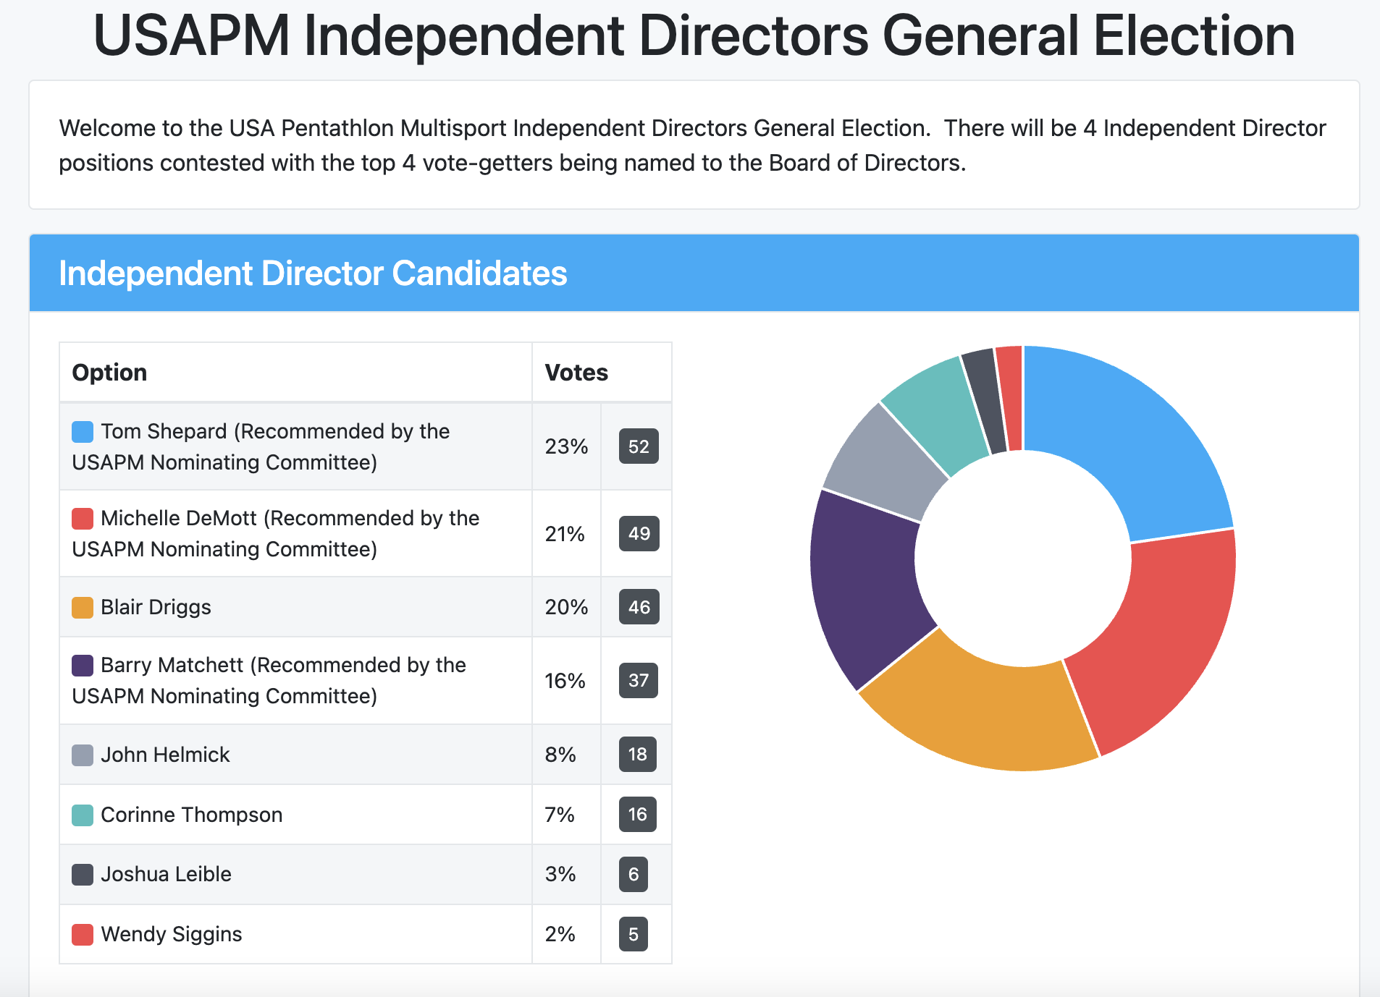Click the Option column header

[x=109, y=372]
